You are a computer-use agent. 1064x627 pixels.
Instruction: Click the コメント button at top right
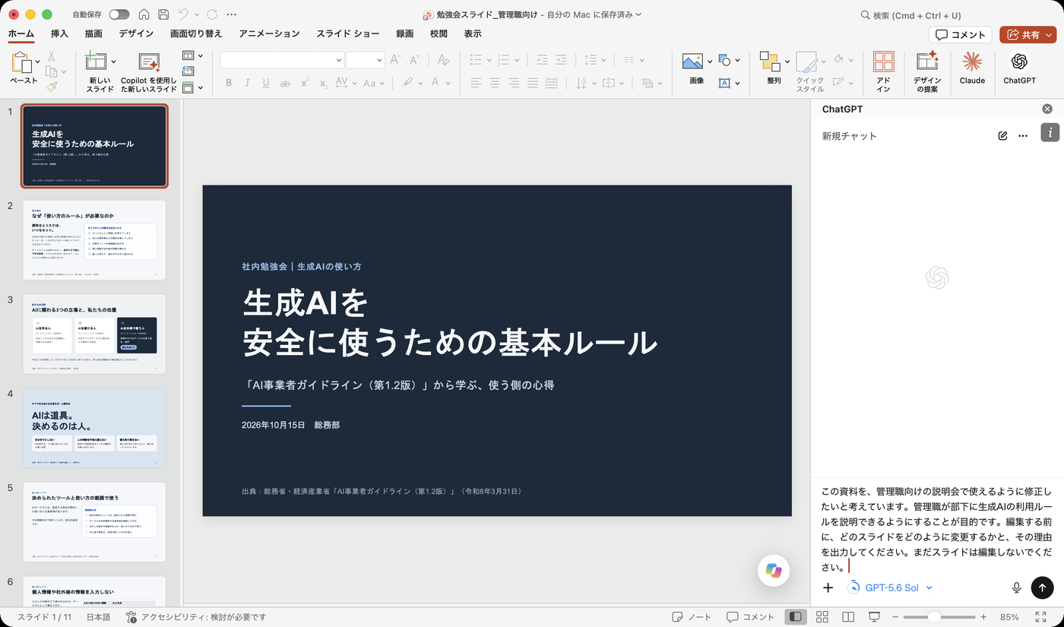[x=961, y=35]
